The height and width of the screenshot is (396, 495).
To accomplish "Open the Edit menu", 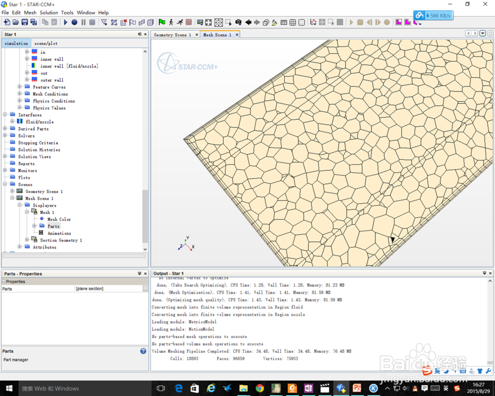I will coord(16,13).
